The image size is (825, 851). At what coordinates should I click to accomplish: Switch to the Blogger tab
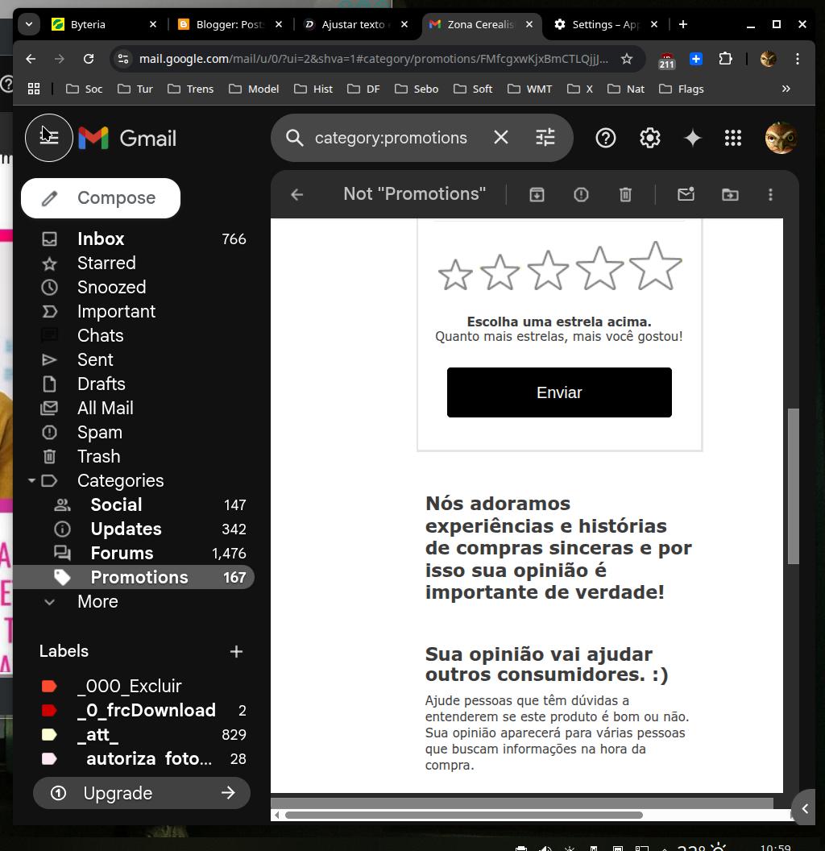230,24
